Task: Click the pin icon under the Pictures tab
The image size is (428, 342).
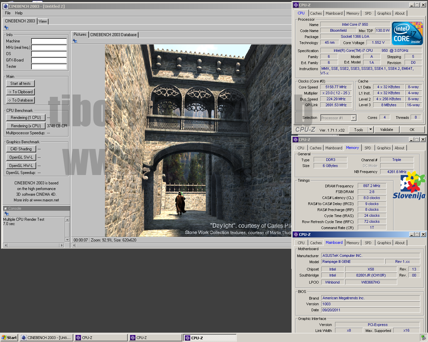Action: [75, 41]
